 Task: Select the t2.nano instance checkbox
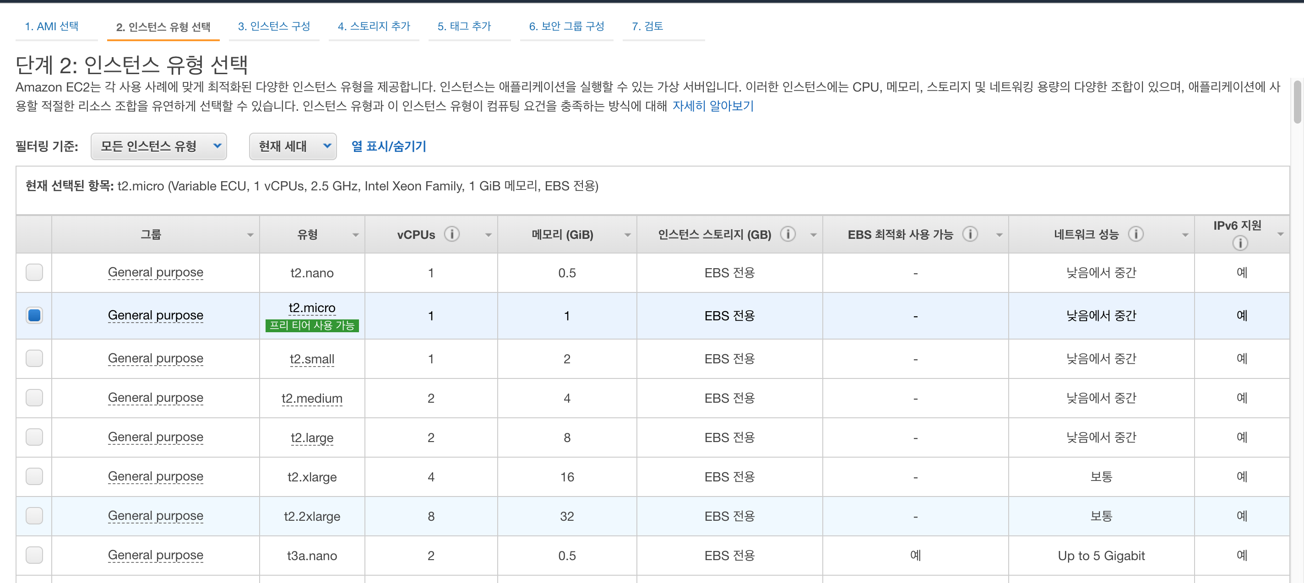(x=34, y=272)
